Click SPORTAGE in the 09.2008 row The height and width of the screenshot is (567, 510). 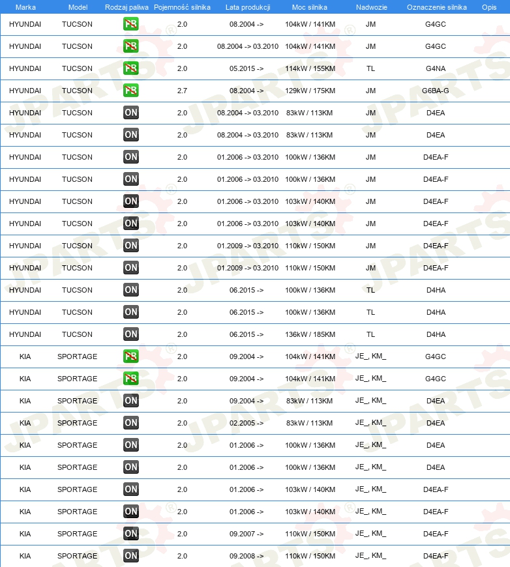77,556
